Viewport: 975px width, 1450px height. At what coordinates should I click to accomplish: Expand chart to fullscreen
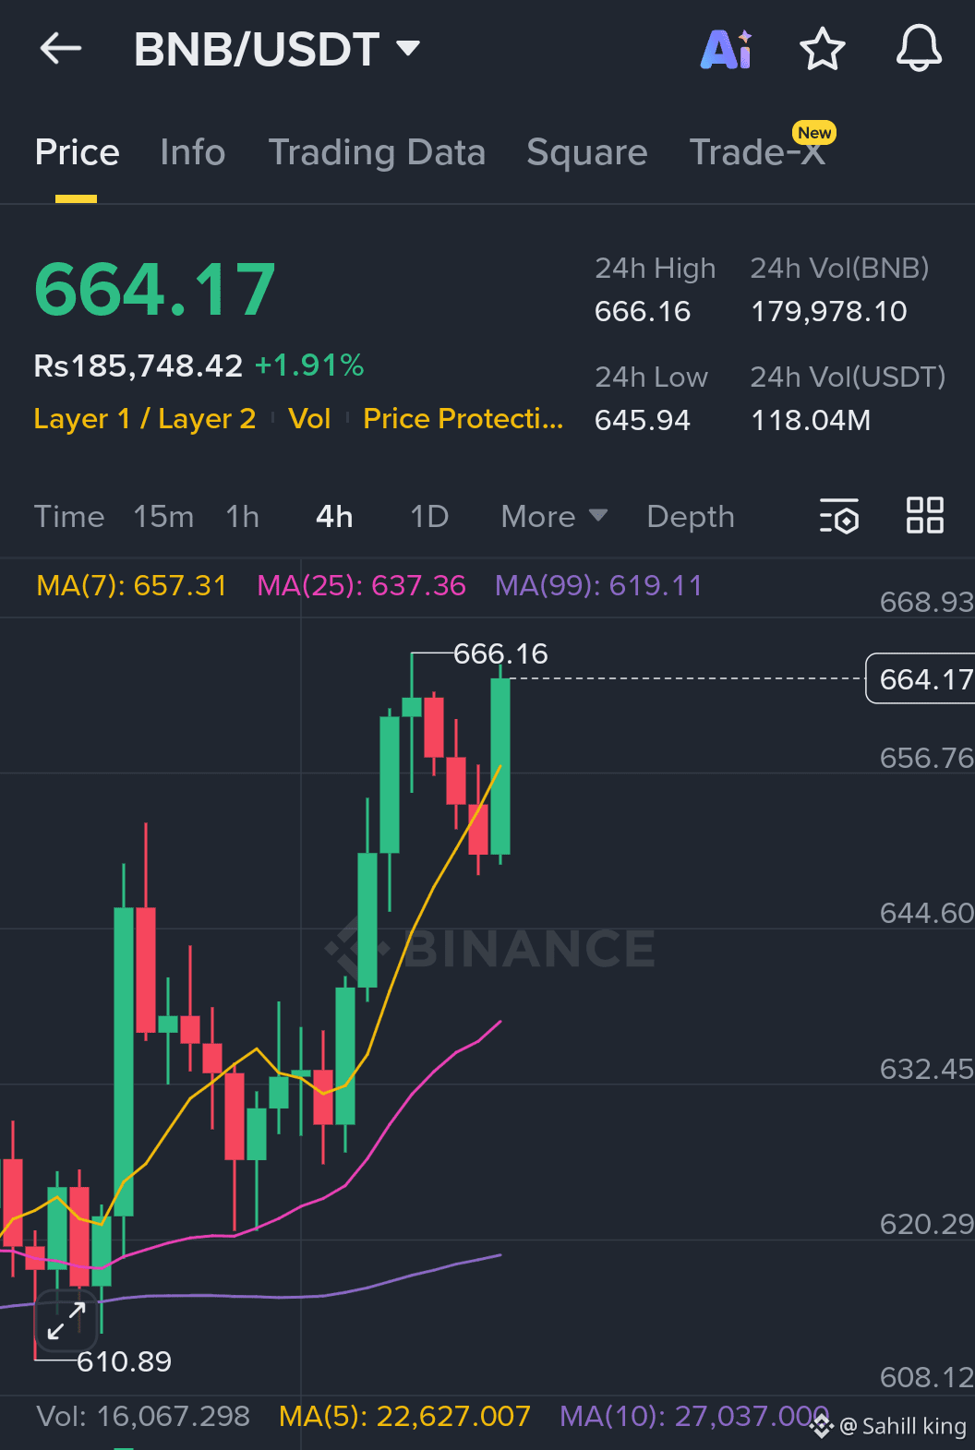[66, 1321]
